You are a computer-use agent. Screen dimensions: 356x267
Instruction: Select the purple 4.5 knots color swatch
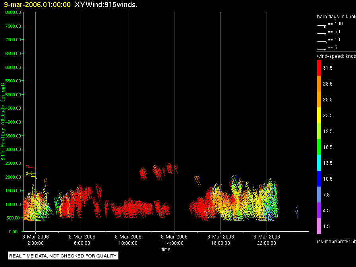click(319, 210)
